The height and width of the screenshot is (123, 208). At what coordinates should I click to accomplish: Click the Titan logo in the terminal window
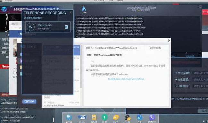tap(83, 10)
